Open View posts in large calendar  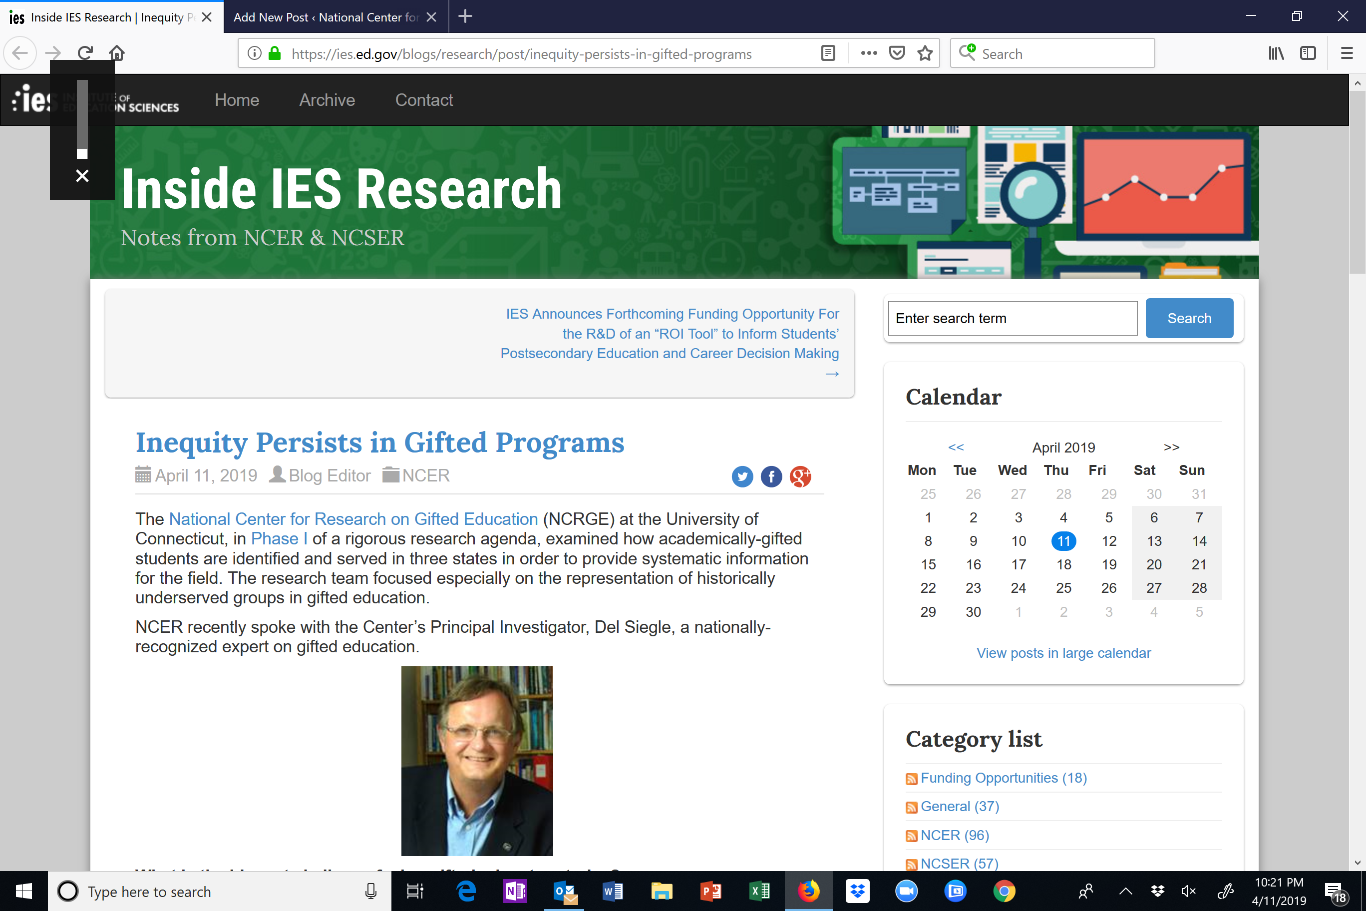pos(1063,653)
